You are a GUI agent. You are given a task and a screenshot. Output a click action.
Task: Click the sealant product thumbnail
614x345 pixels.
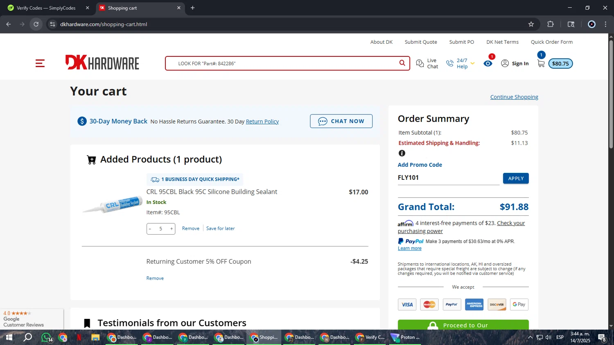pos(113,204)
